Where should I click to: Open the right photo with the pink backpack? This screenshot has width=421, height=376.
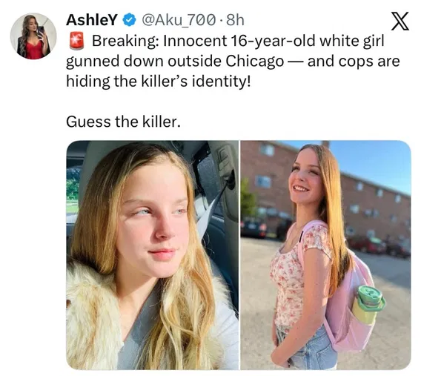325,255
